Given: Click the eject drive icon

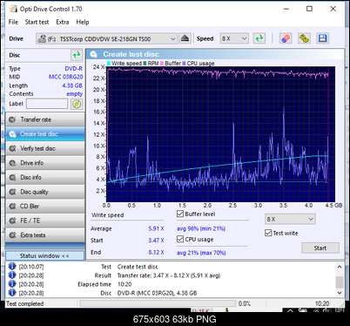Looking at the screenshot, I should (x=185, y=38).
